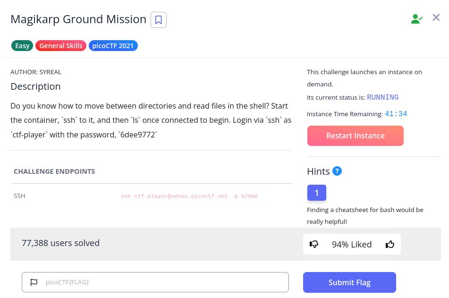Viewport: 449px width, 298px height.
Task: Click the flag icon in the submission field
Action: [x=34, y=282]
